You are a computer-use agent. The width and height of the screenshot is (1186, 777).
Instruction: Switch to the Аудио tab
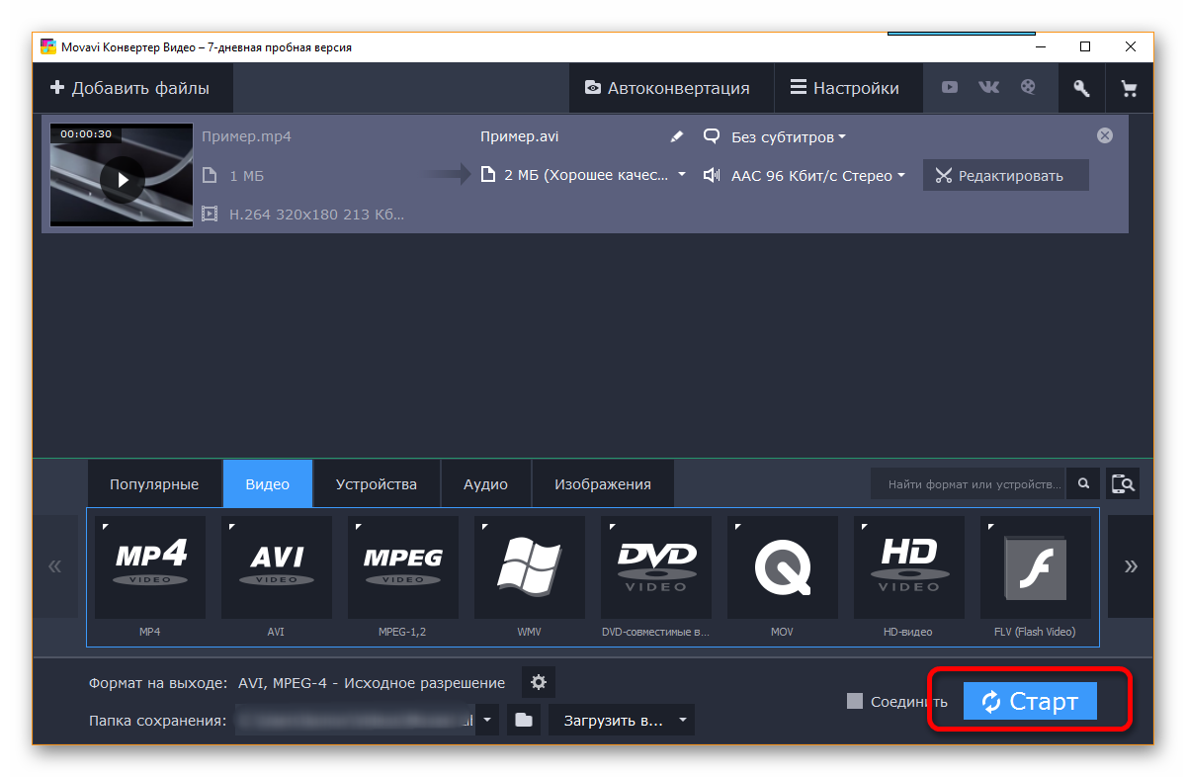pyautogui.click(x=485, y=484)
